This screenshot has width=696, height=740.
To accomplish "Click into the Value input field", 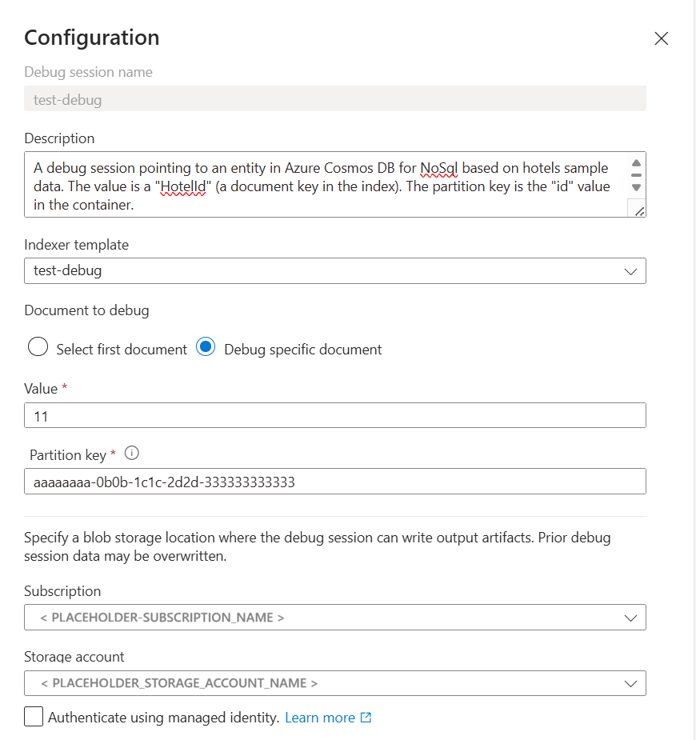I will (x=334, y=416).
